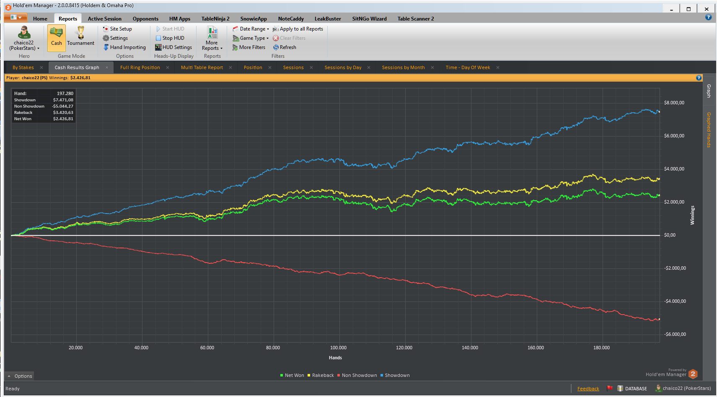
Task: Click the red flag status icon
Action: (610, 388)
